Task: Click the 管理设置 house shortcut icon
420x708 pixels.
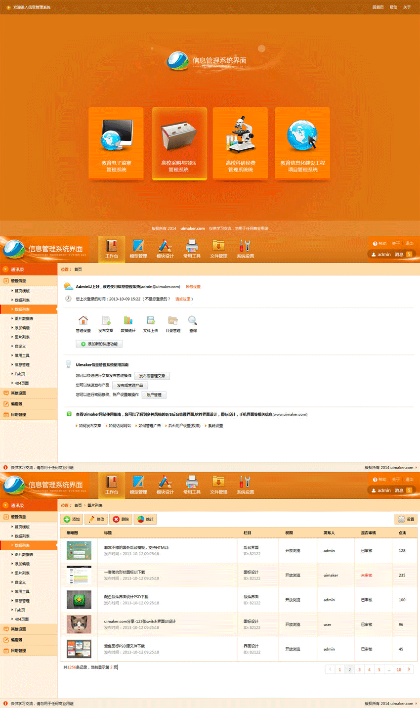Action: pyautogui.click(x=83, y=321)
